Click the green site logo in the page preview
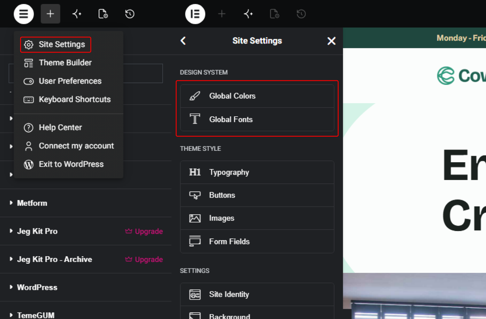 pos(461,76)
